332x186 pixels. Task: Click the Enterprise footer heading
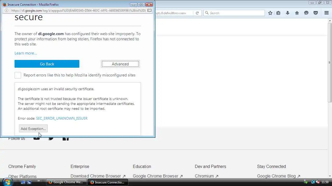80,166
